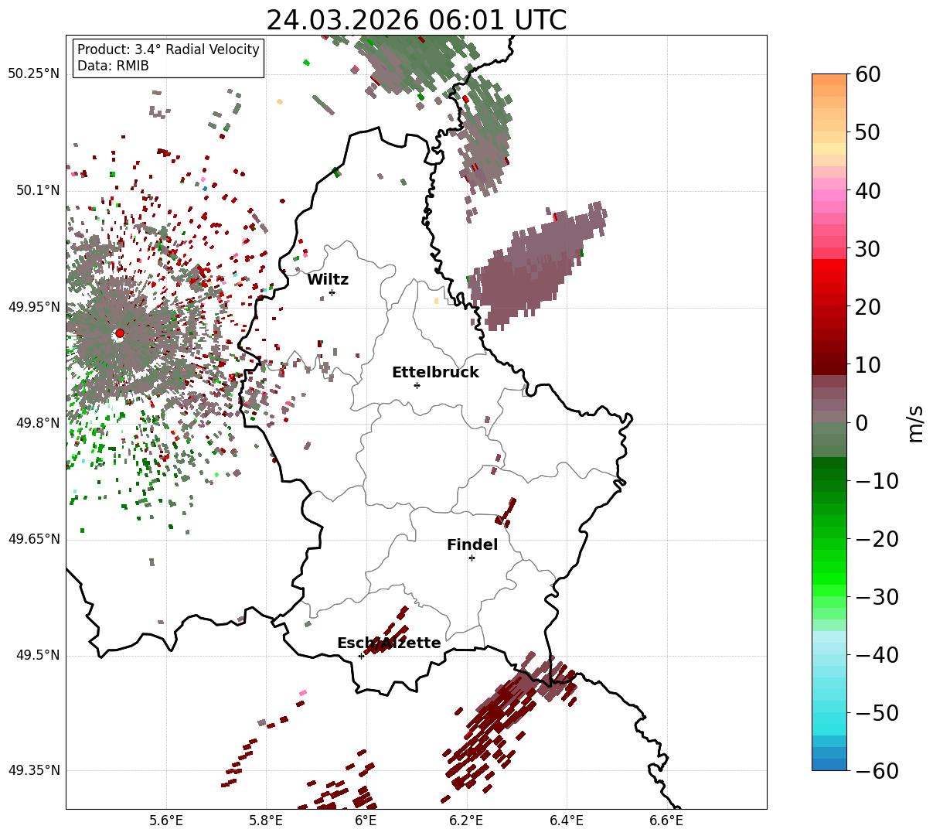This screenshot has width=933, height=836.
Task: Click the 49.5°N latitude label
Action: pyautogui.click(x=38, y=655)
